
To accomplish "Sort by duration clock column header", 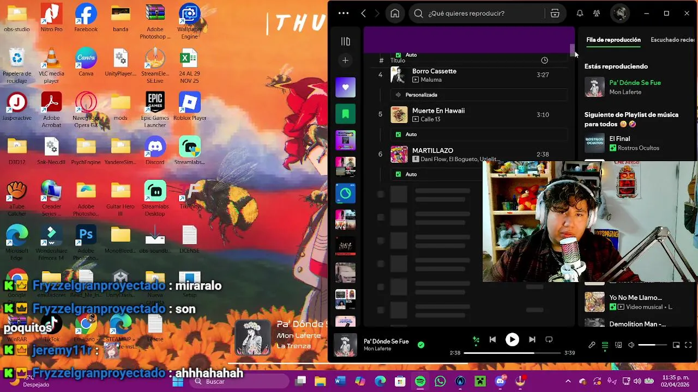I will 544,60.
